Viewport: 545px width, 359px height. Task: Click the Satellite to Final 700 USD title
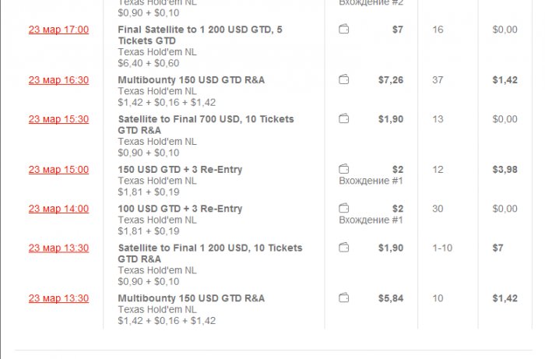tap(206, 125)
